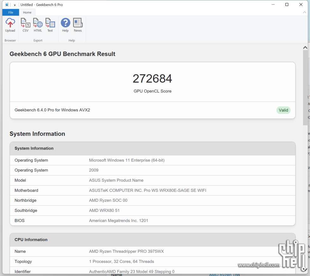Click the American Megatrends Inc. 1201 value
The height and width of the screenshot is (276, 310).
[118, 220]
